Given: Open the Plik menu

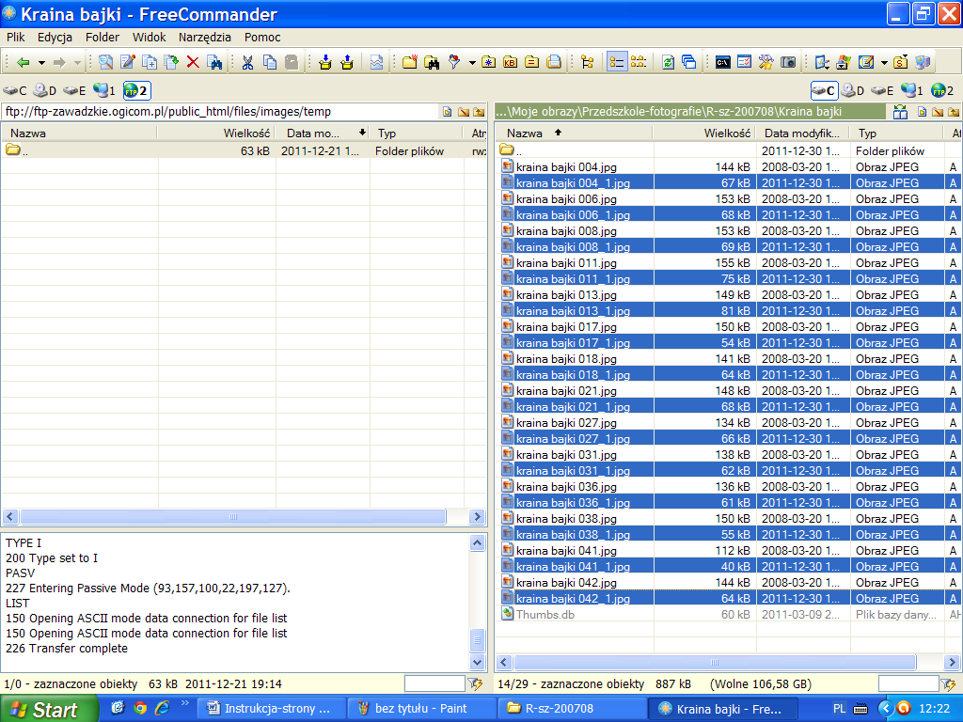Looking at the screenshot, I should click(15, 37).
